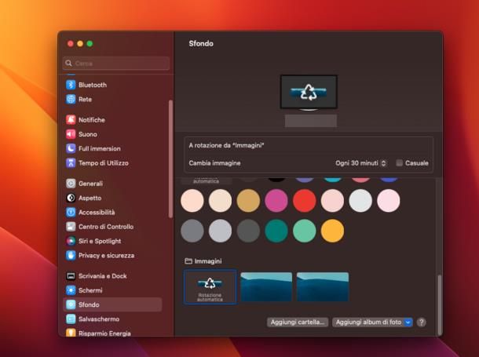Click the wallpaper list scrollbar
The height and width of the screenshot is (357, 479).
point(440,305)
